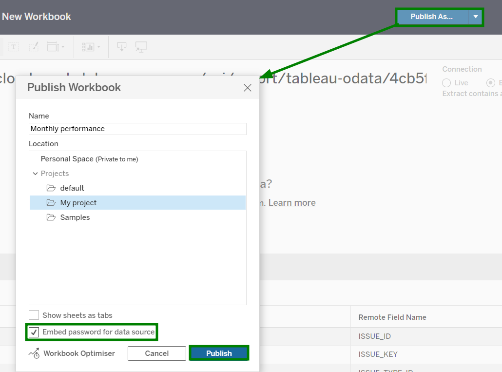This screenshot has height=372, width=502.
Task: Enable Show sheets as tabs
Action: click(34, 315)
